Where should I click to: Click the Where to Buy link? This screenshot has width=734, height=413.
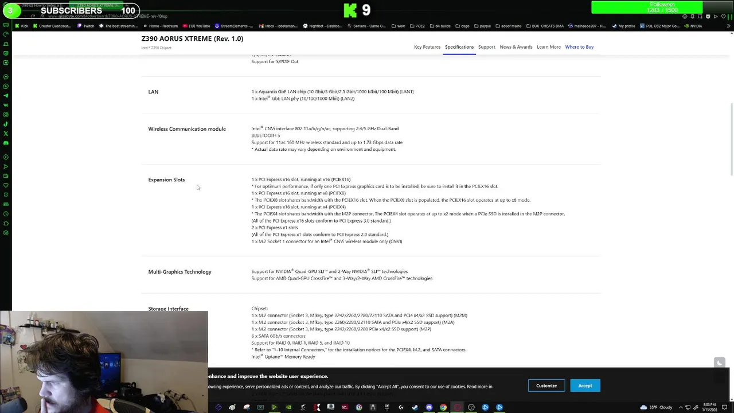[x=579, y=47]
